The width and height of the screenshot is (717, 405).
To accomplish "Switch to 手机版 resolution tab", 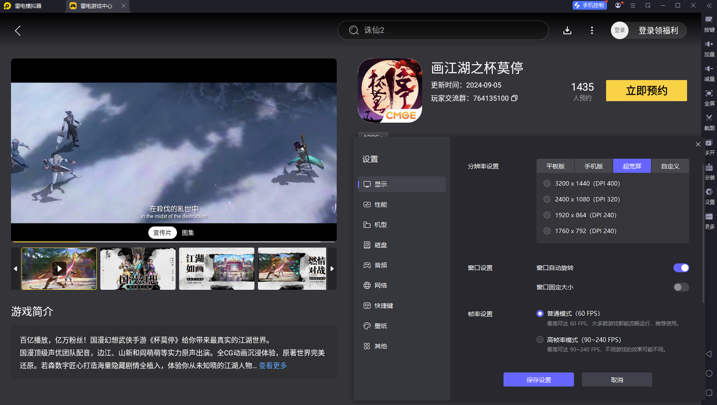I will pos(594,166).
